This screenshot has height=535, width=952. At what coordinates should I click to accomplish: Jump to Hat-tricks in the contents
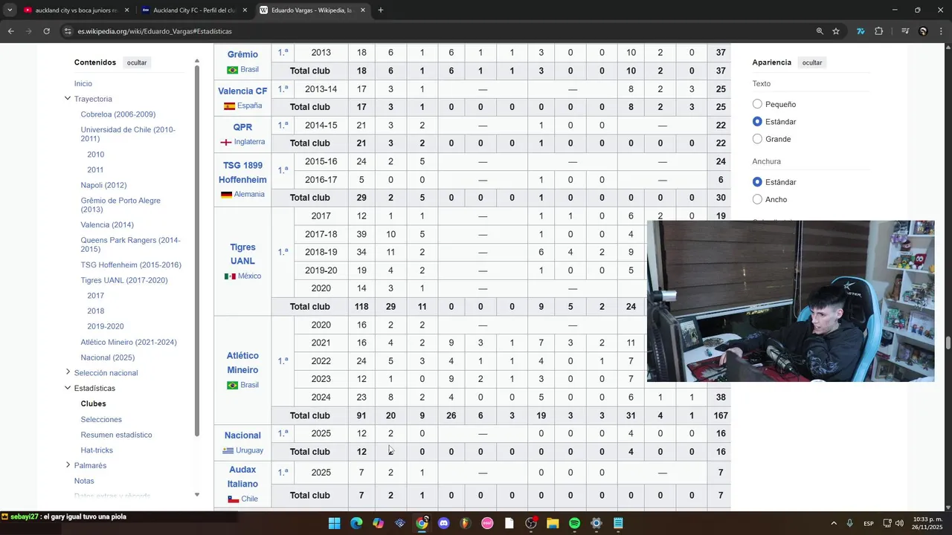click(97, 450)
